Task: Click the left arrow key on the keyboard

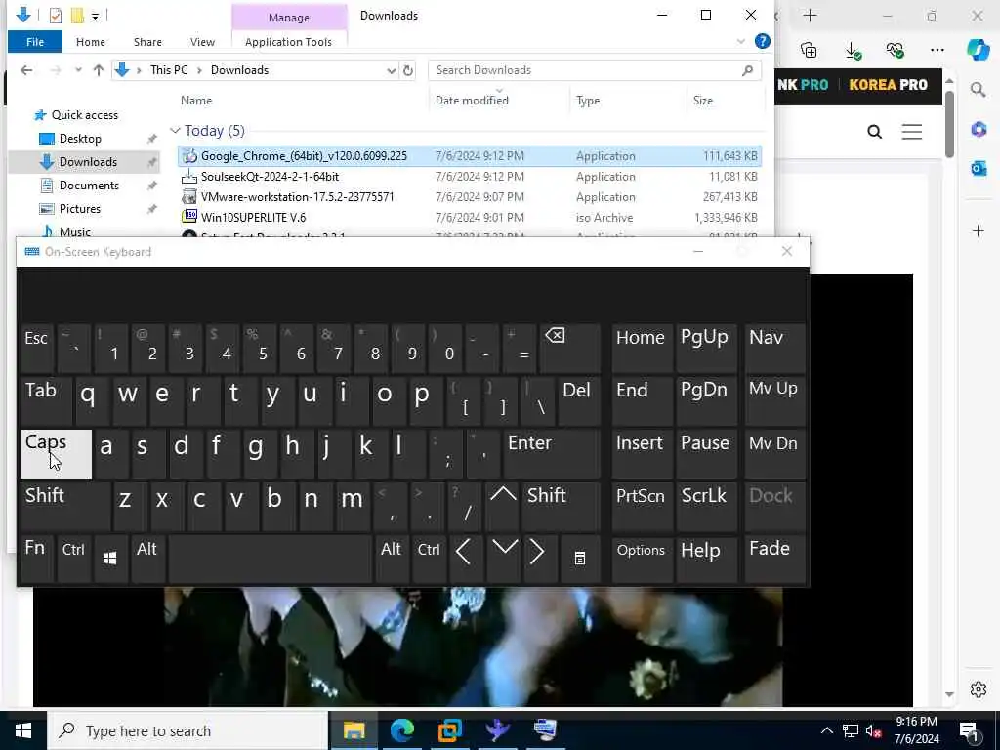Action: [465, 559]
